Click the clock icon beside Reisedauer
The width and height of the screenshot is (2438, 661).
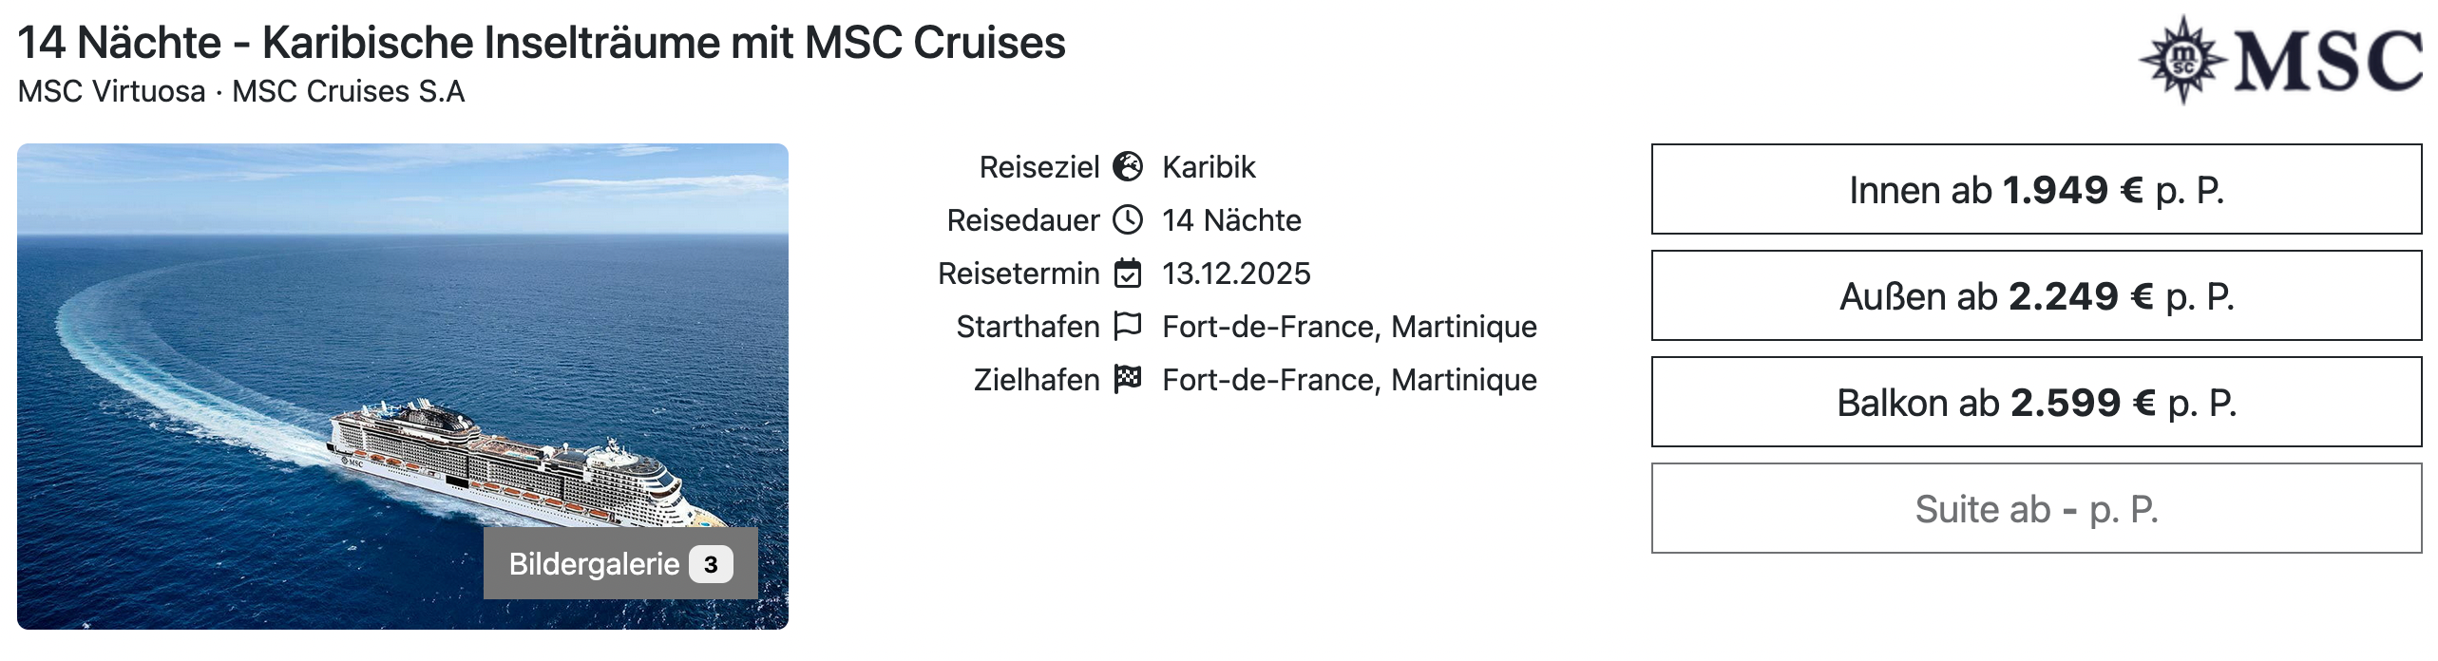tap(1126, 220)
